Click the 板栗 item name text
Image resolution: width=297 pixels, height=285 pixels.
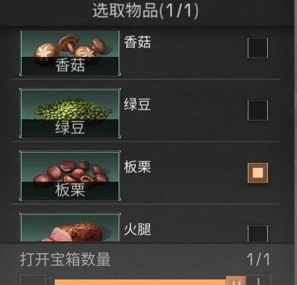pyautogui.click(x=137, y=167)
